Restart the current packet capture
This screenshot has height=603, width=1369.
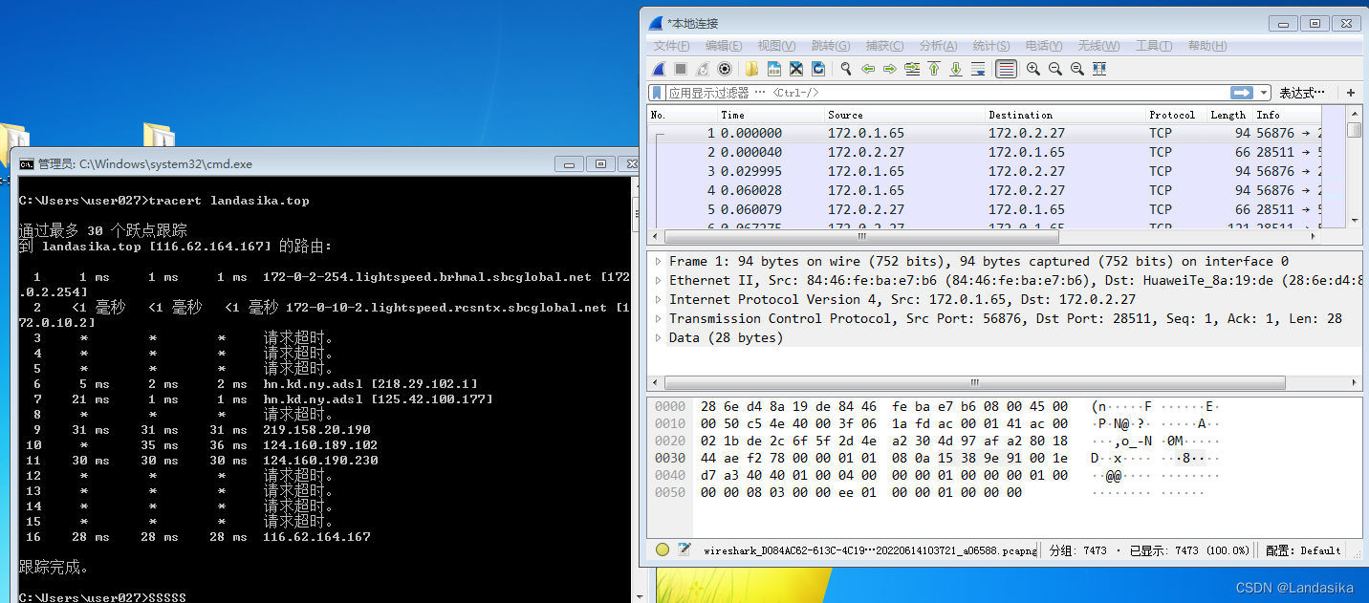click(703, 69)
